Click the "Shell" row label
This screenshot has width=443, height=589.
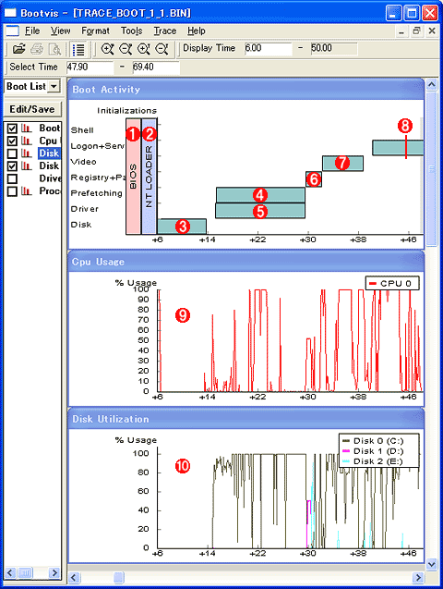point(82,130)
